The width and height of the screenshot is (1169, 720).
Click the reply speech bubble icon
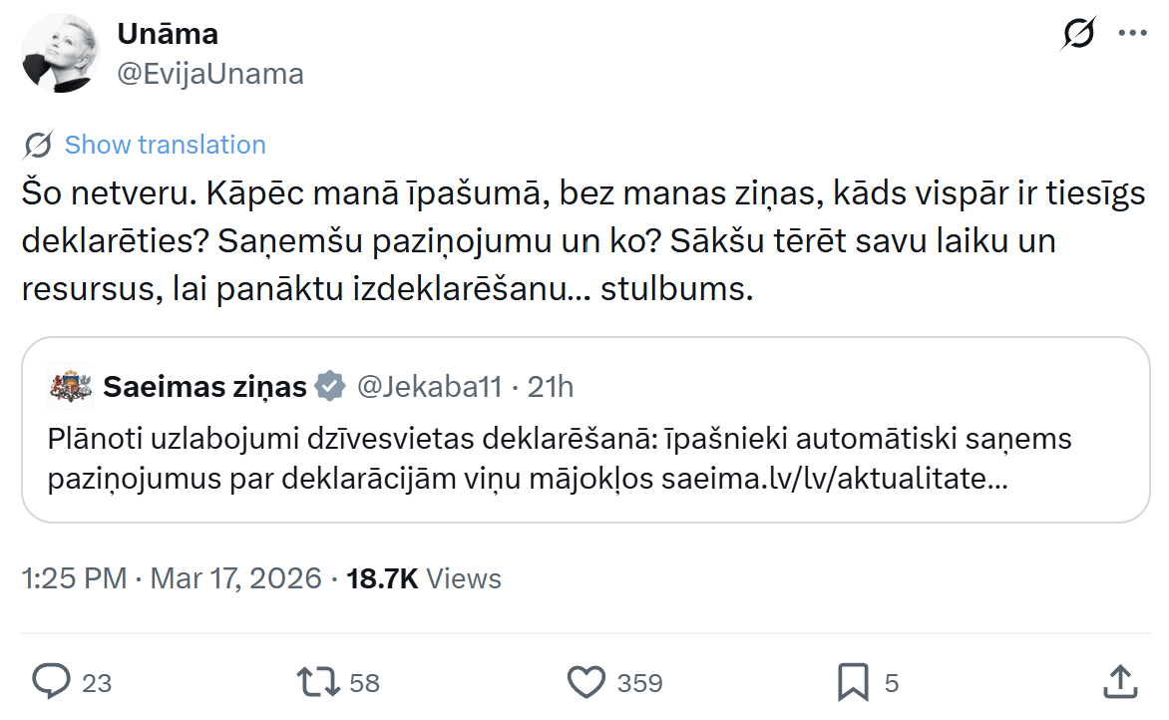pyautogui.click(x=50, y=682)
